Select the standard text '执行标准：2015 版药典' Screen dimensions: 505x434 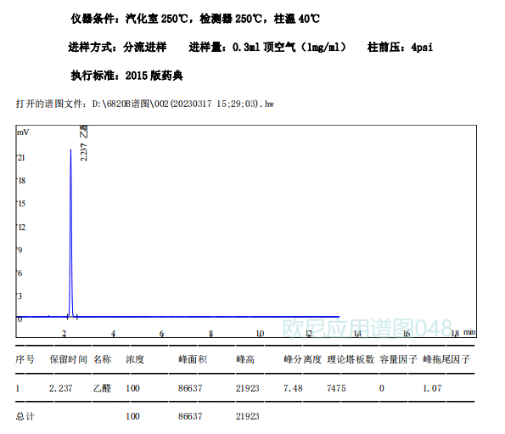coord(127,76)
